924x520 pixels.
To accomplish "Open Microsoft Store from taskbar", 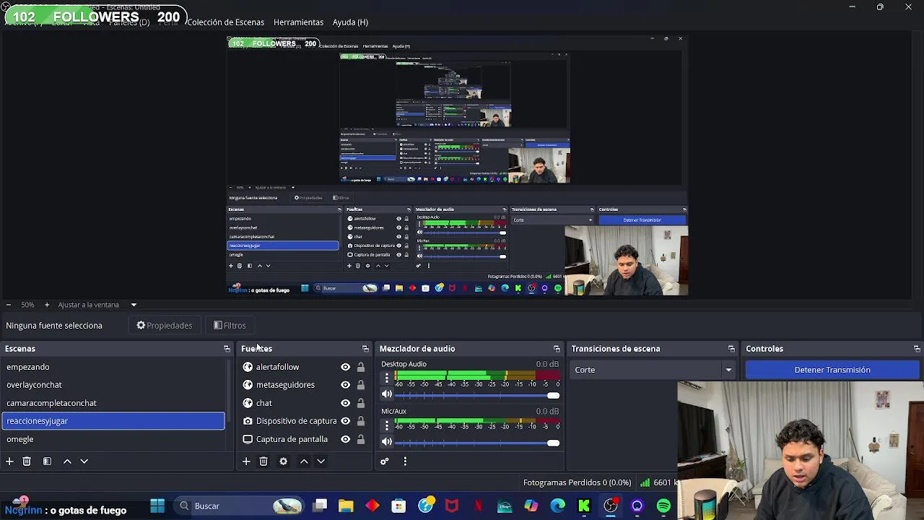I will coord(398,506).
